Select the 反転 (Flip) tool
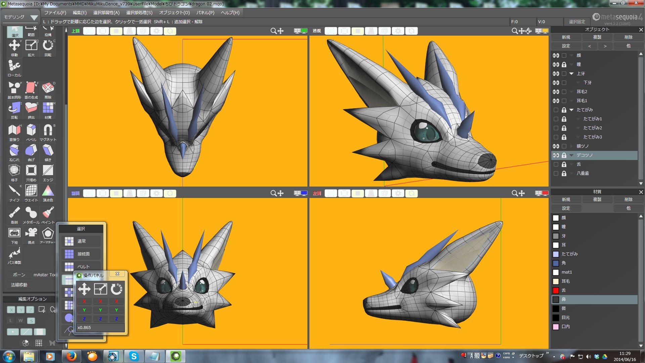This screenshot has width=645, height=363. [x=14, y=110]
